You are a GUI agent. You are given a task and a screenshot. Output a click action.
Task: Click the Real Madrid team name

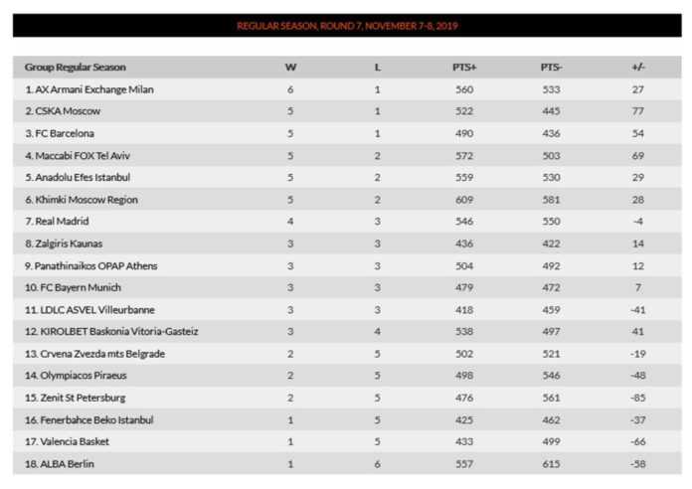[x=59, y=222]
